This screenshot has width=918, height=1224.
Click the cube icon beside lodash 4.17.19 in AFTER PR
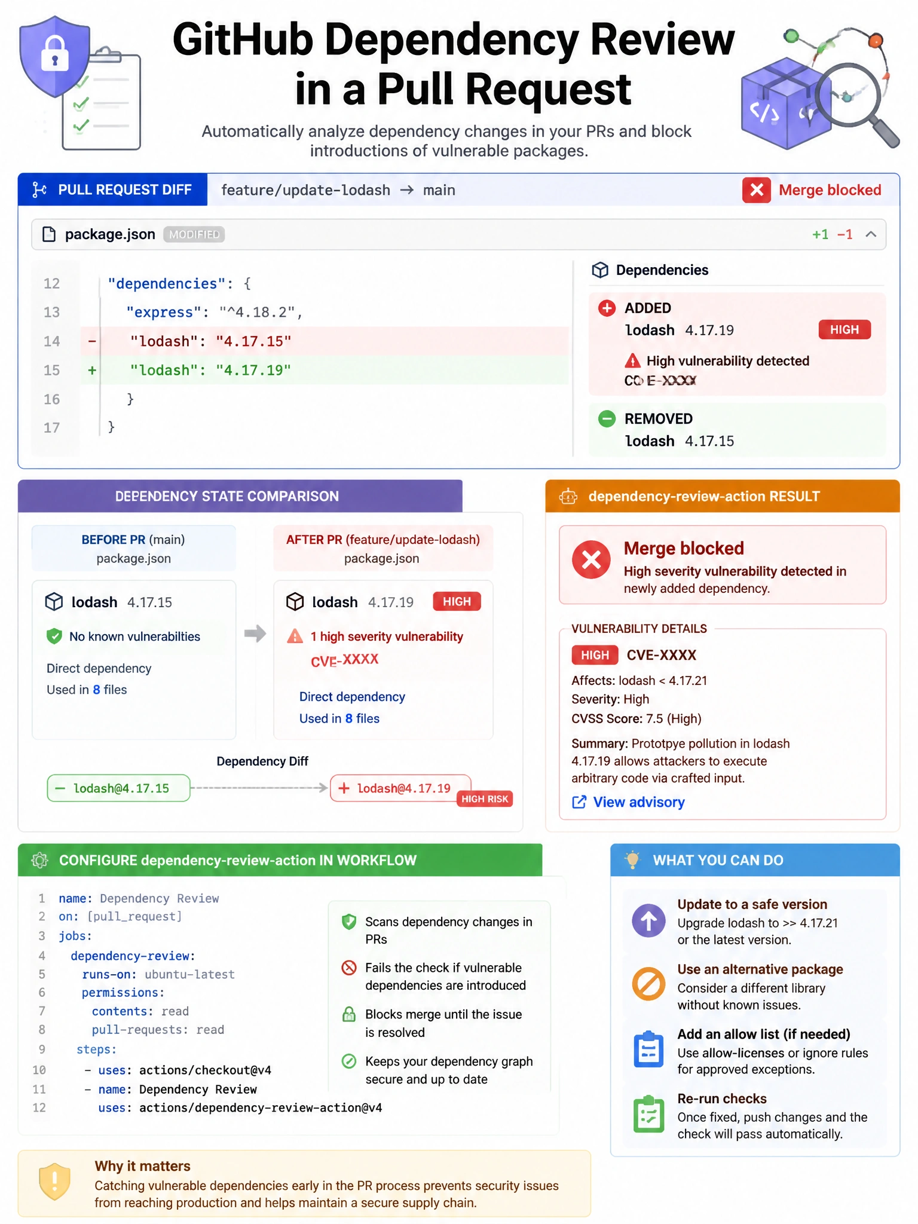[295, 602]
